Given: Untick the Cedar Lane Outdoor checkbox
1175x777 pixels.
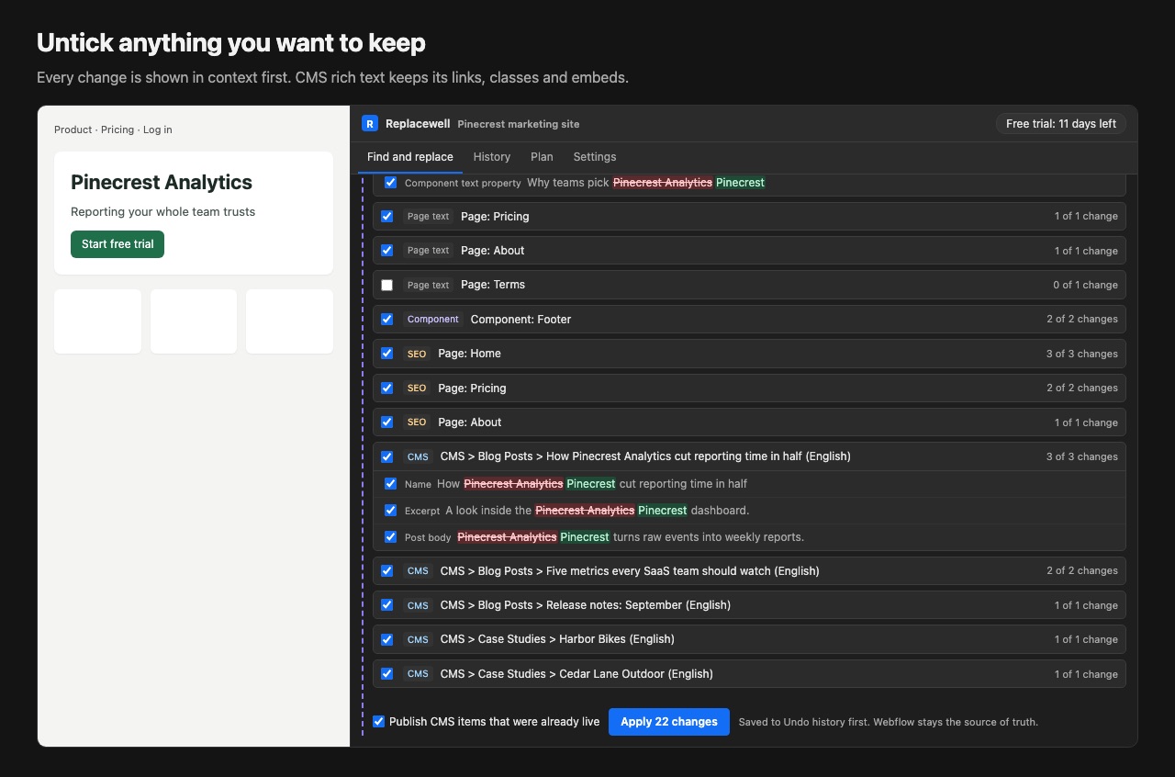Looking at the screenshot, I should [x=387, y=673].
